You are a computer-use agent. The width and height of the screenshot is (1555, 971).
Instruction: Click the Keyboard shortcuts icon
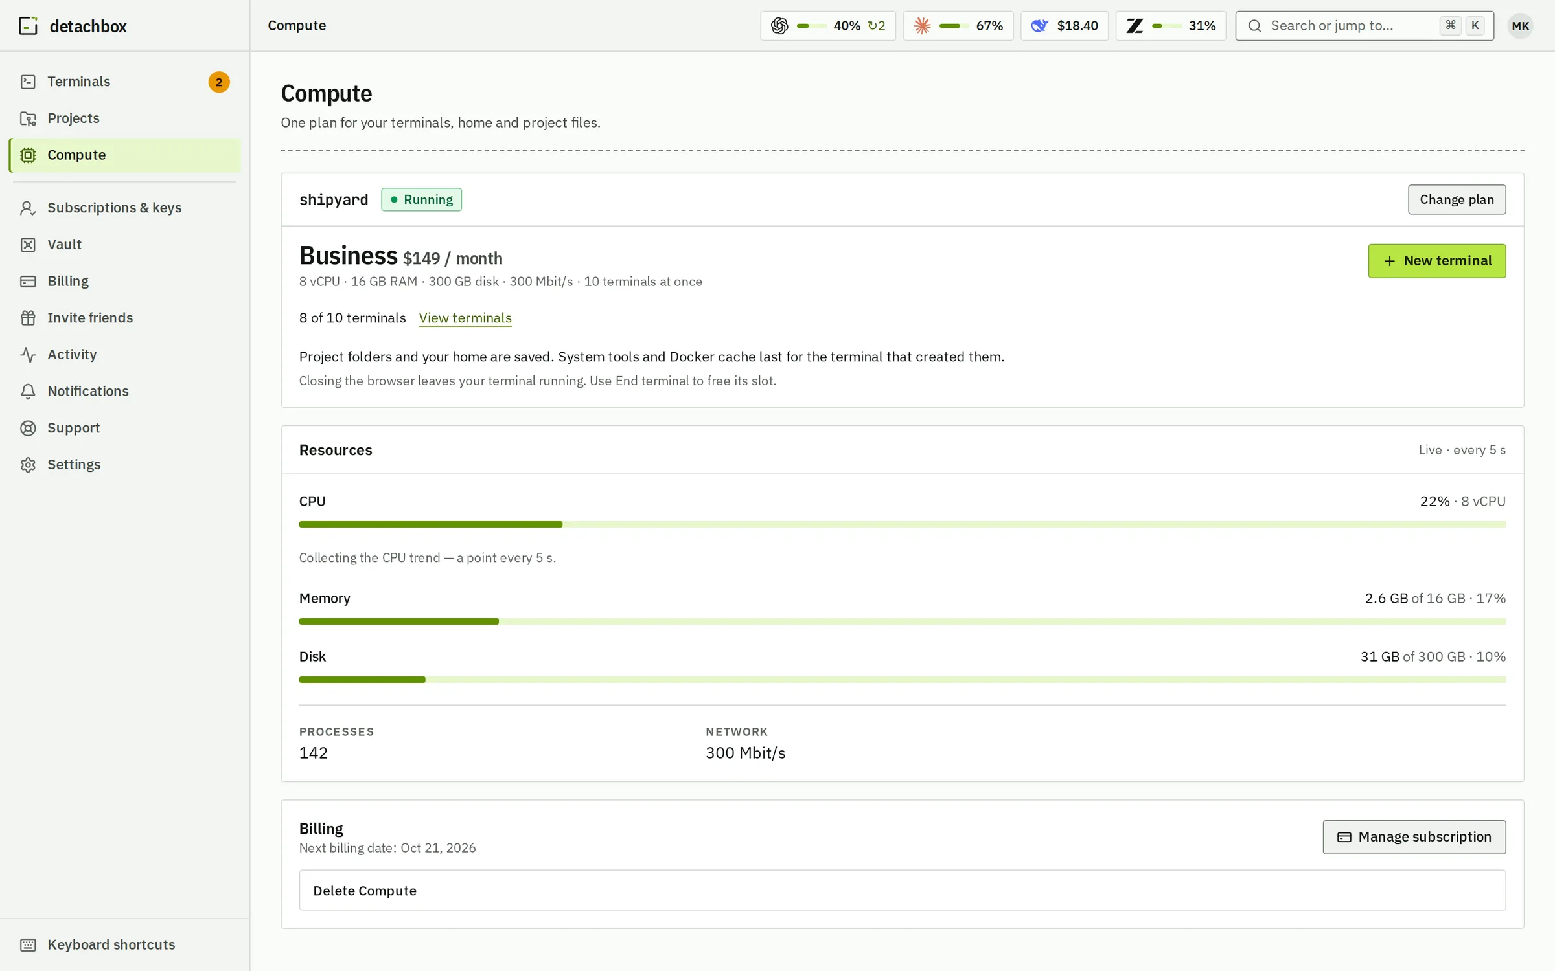point(28,944)
